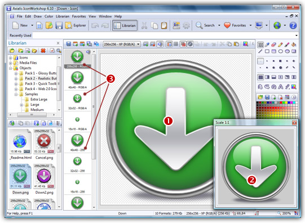Select the Line drawing tool
Image resolution: width=305 pixels, height=223 pixels.
tap(260, 51)
